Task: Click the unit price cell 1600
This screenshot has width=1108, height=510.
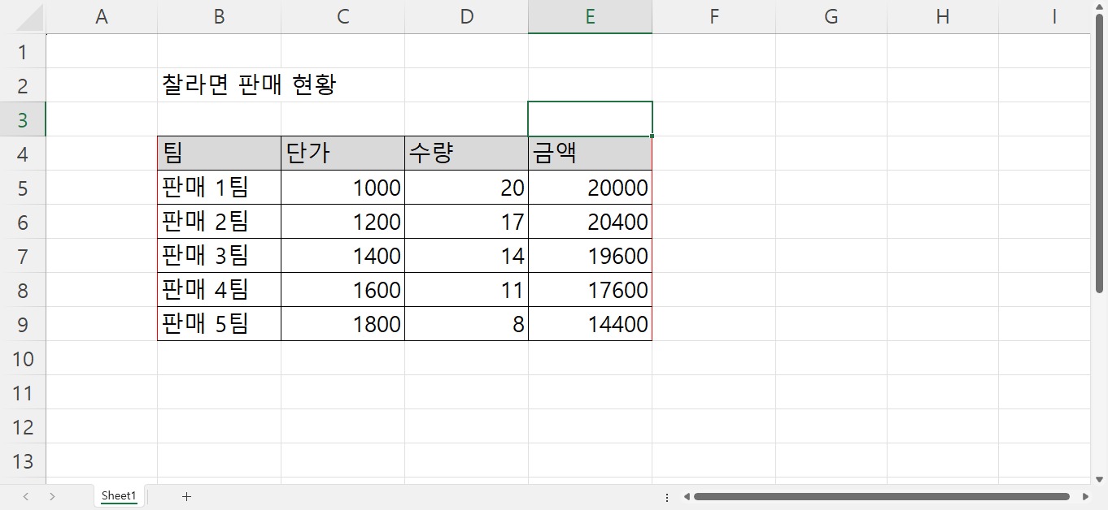Action: tap(342, 290)
